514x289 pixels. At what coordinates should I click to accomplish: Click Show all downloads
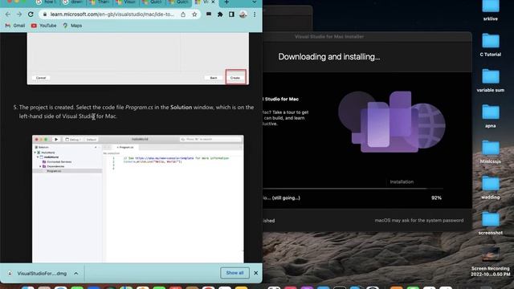pos(235,273)
